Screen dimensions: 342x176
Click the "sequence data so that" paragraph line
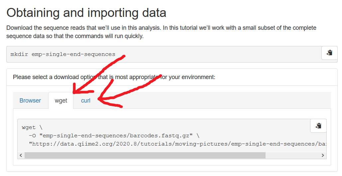(x=75, y=36)
